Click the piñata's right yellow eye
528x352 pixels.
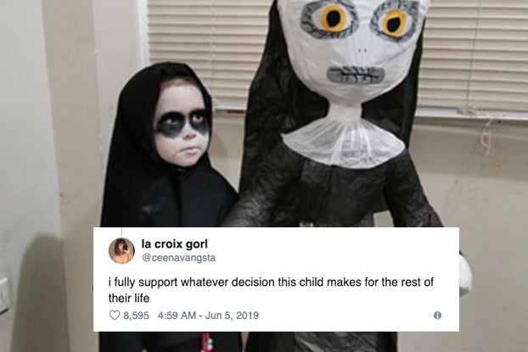[394, 23]
